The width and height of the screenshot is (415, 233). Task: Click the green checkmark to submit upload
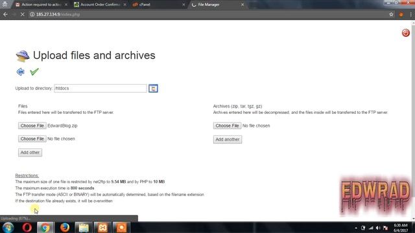[x=34, y=72]
